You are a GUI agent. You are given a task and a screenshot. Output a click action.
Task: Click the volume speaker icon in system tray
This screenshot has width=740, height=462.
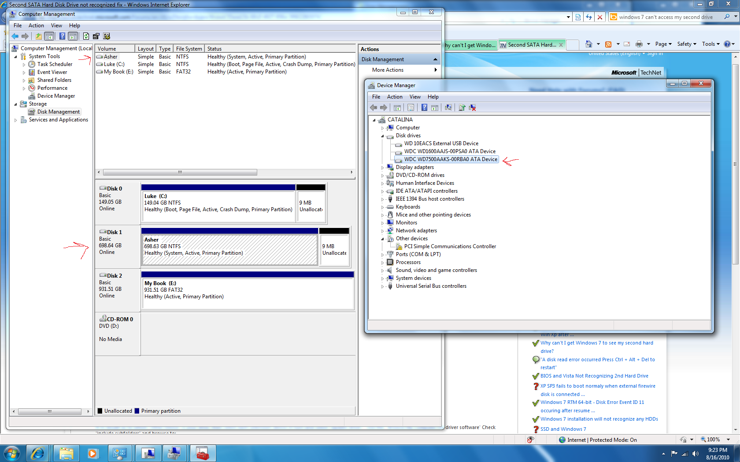696,454
